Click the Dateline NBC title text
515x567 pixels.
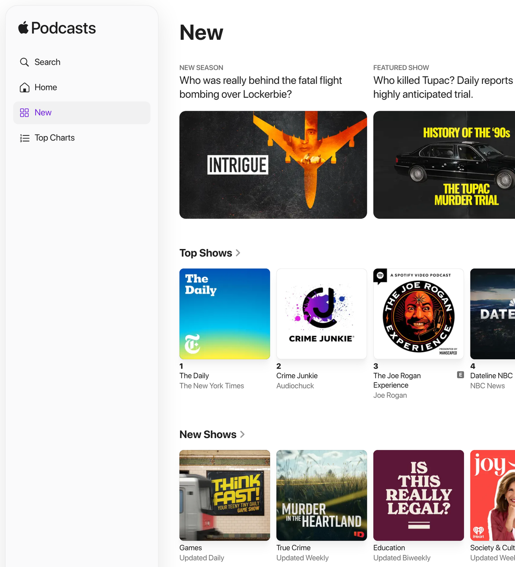tap(491, 376)
